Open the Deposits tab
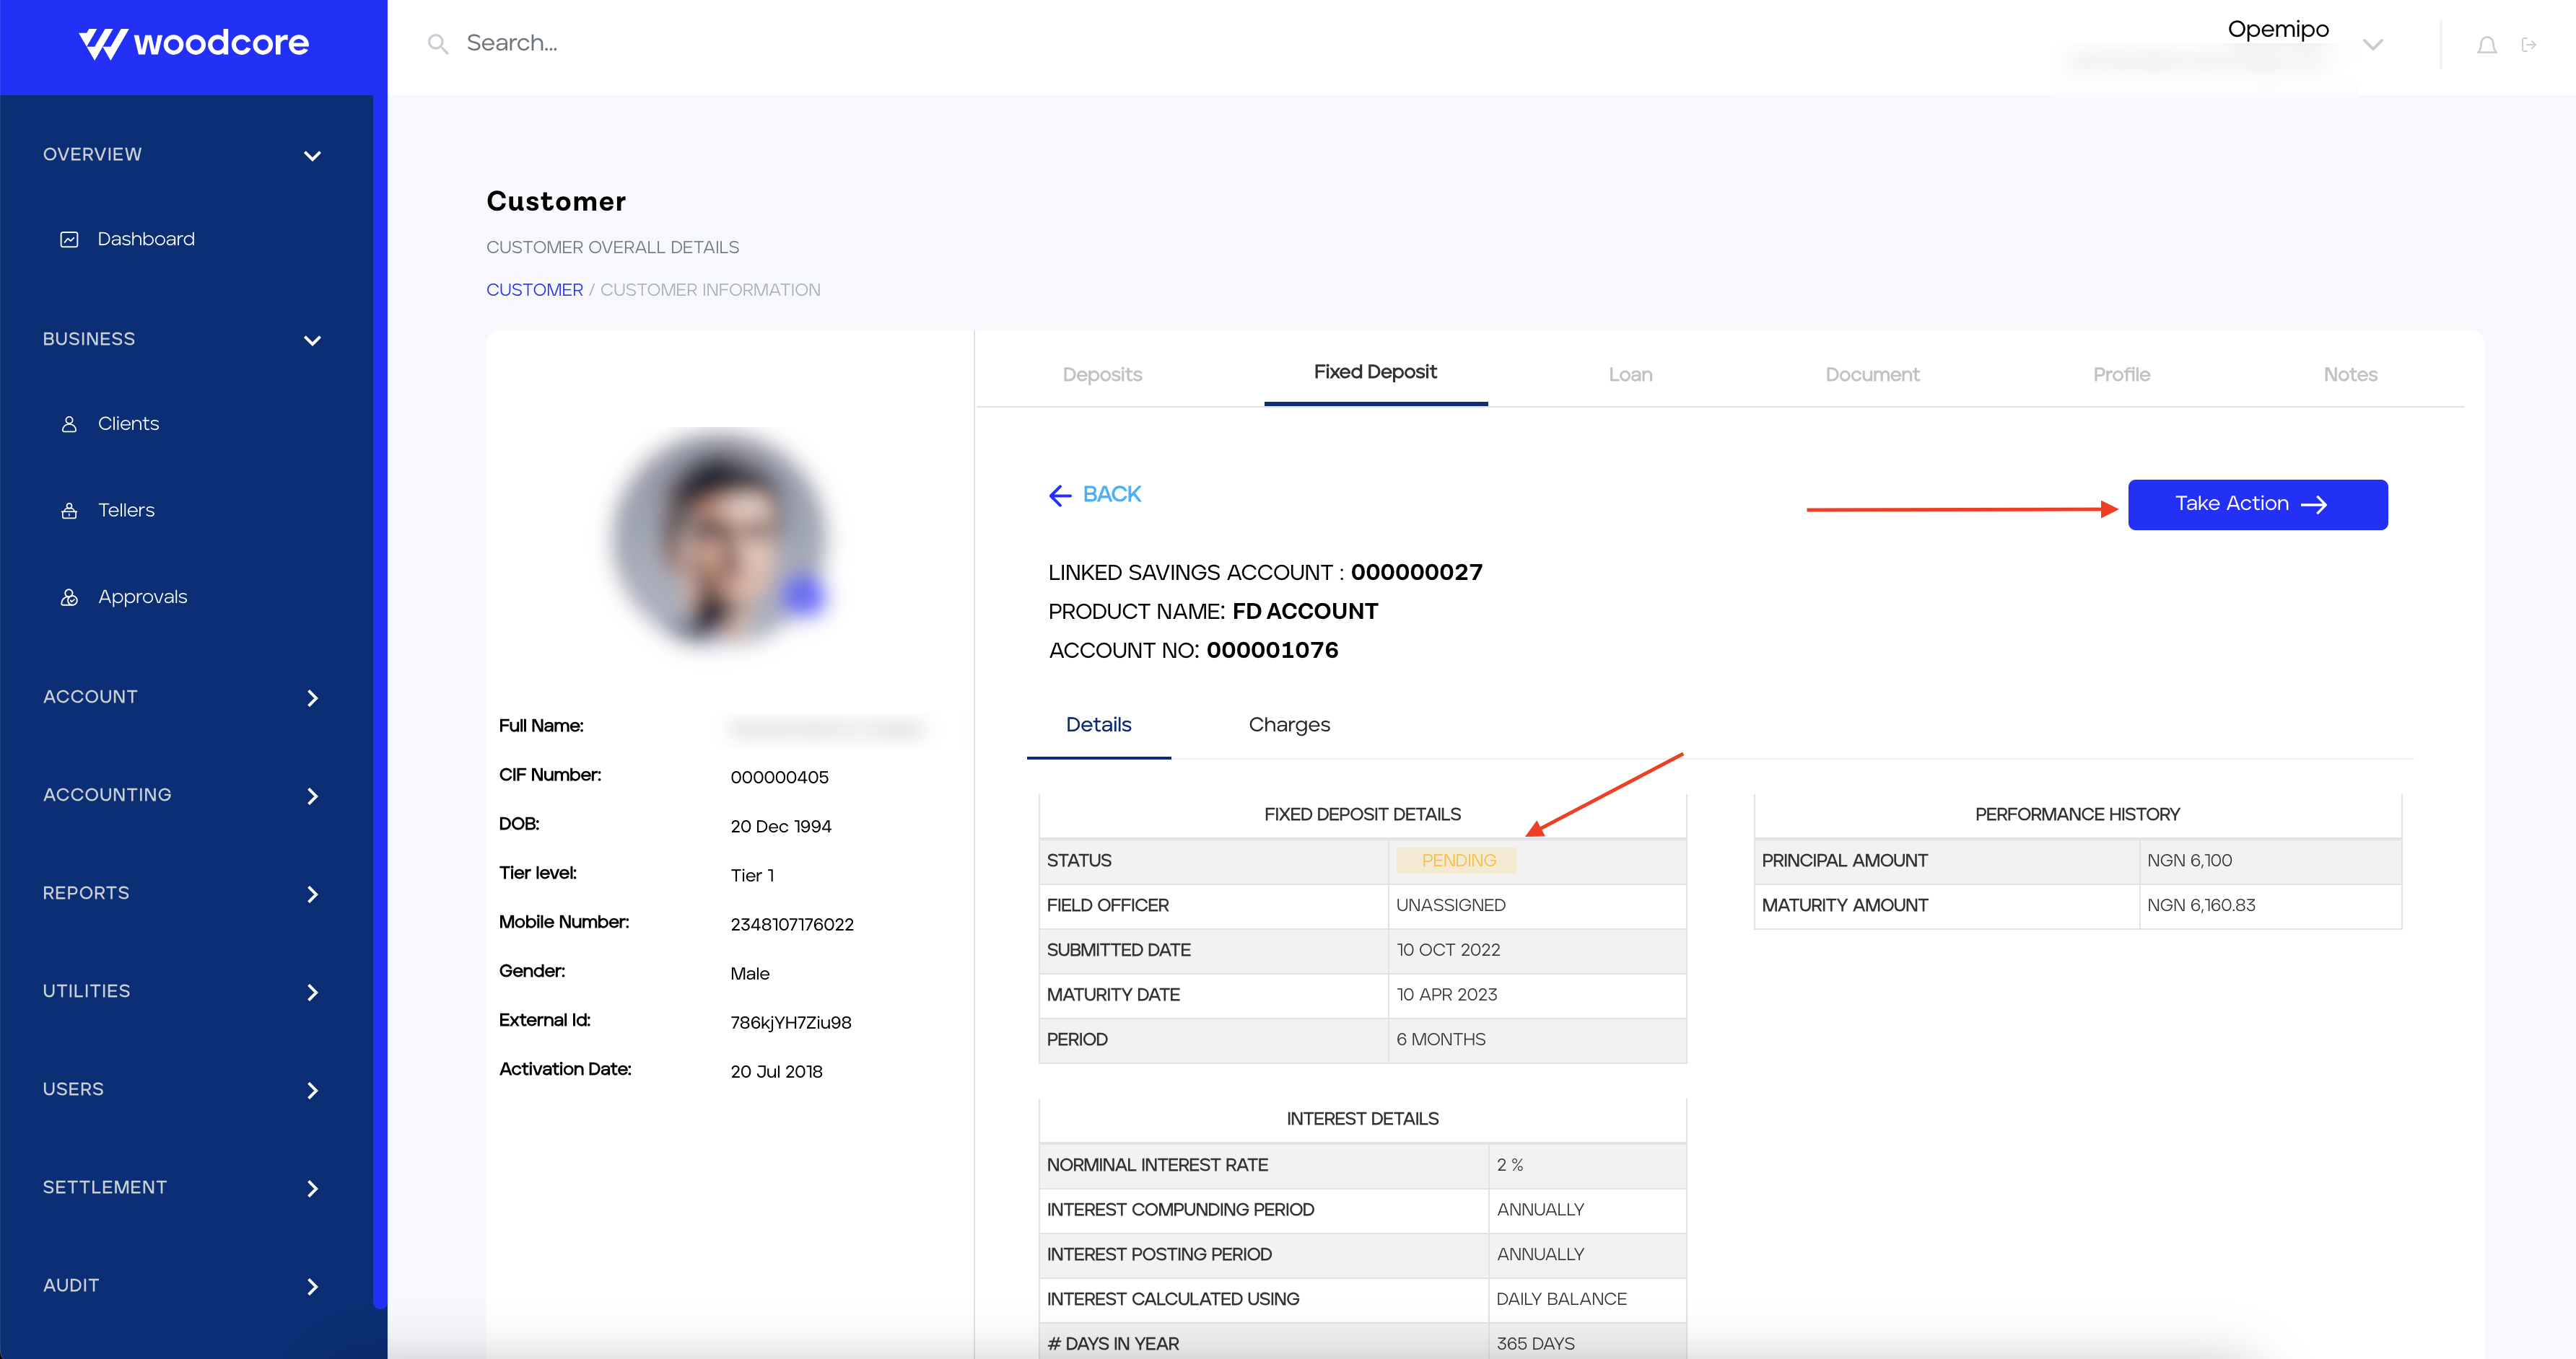 point(1102,374)
